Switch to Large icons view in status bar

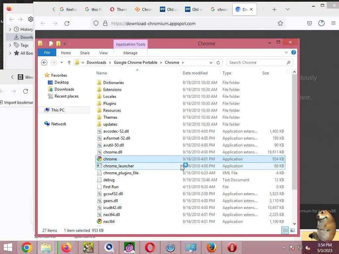pos(292,231)
